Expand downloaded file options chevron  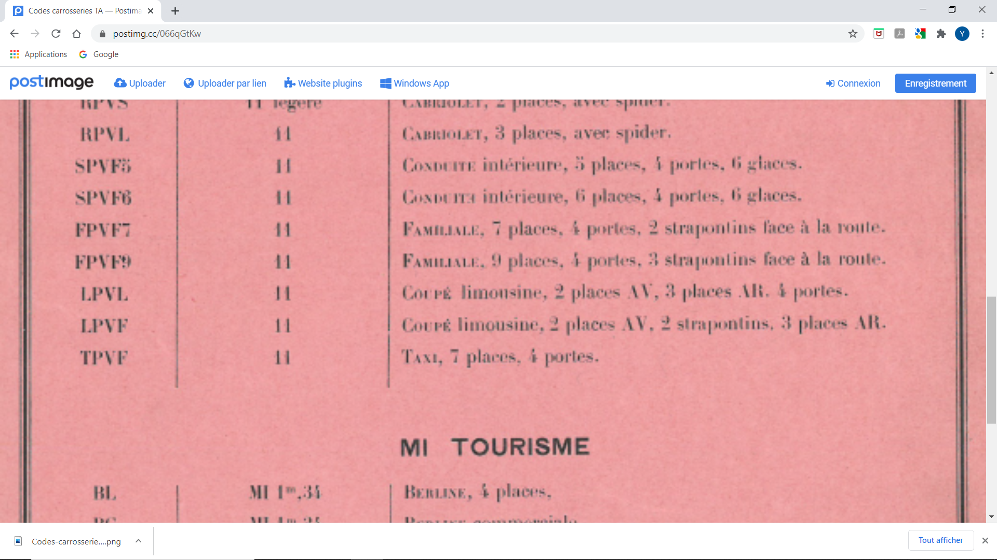click(x=139, y=541)
